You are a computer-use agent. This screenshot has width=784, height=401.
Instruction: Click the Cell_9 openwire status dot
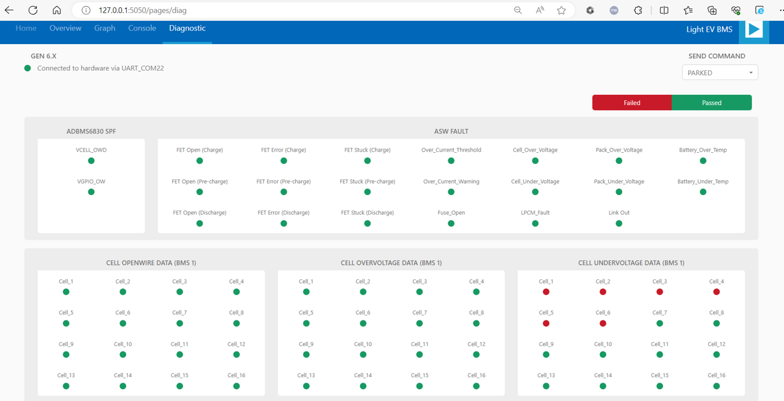click(66, 355)
